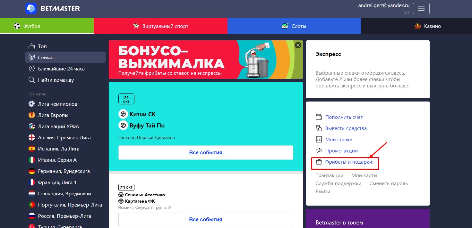This screenshot has width=472, height=228.
Task: Open Англия, Премьер Лига
Action: (65, 138)
